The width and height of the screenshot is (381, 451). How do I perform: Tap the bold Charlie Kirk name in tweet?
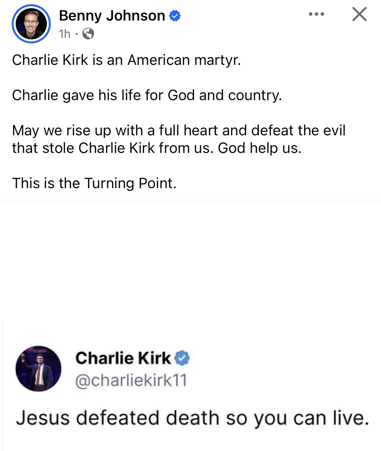point(123,358)
